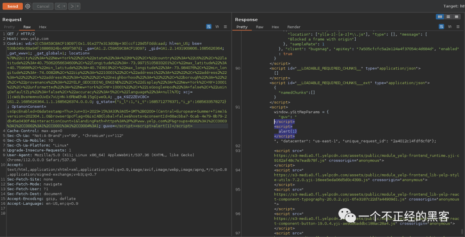Select the tabbed single-pane layout toggle
The image size is (465, 237).
click(456, 17)
